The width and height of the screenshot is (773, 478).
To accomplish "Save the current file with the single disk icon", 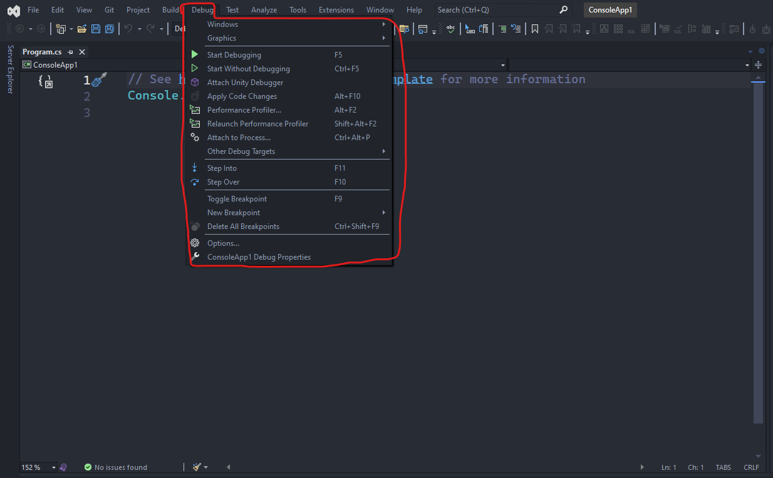I will point(96,29).
